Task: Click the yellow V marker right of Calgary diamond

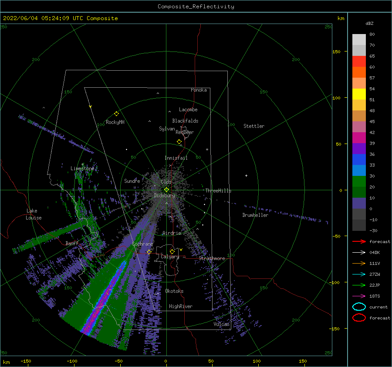Action: click(181, 250)
